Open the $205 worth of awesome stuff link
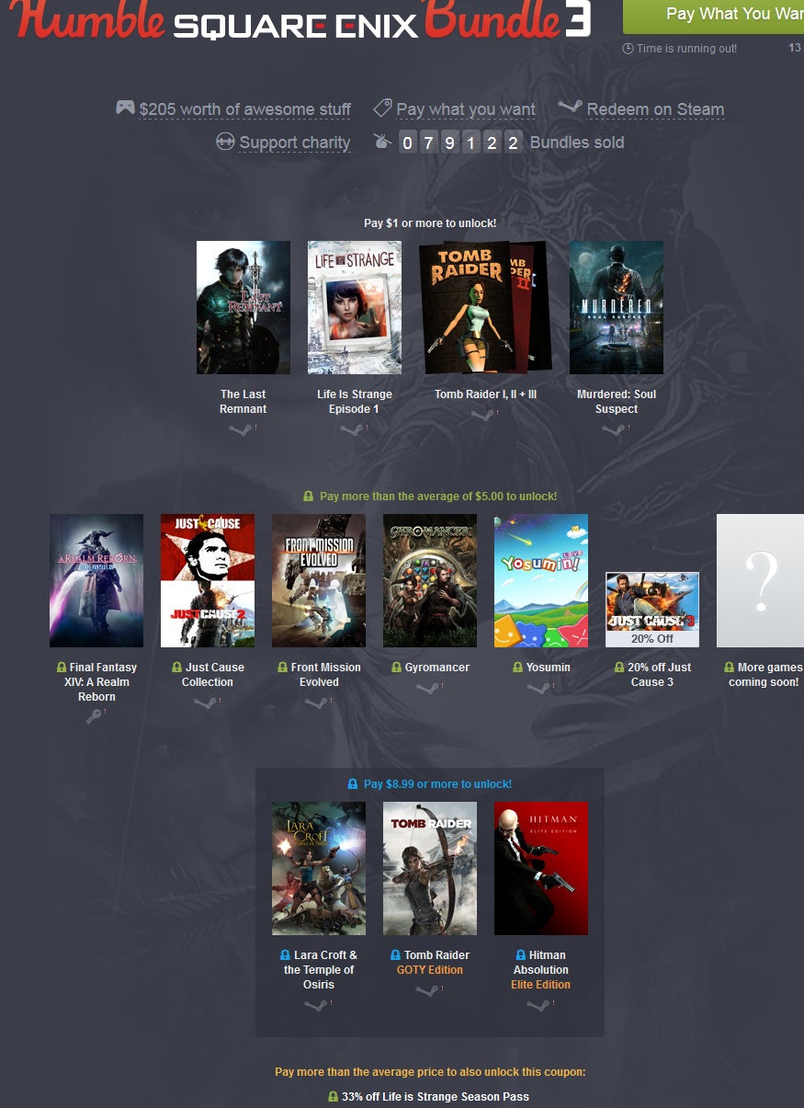 pyautogui.click(x=245, y=109)
